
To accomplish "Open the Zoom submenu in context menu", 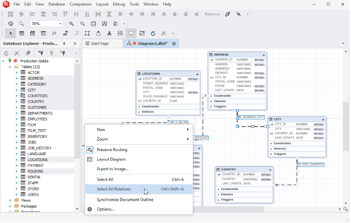I will point(139,139).
